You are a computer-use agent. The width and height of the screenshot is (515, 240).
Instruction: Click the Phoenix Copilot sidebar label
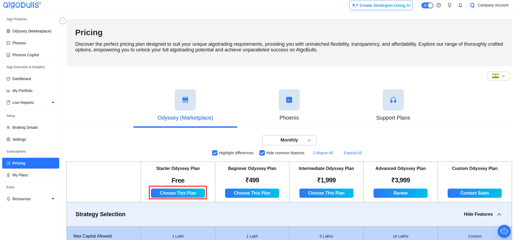(x=26, y=55)
